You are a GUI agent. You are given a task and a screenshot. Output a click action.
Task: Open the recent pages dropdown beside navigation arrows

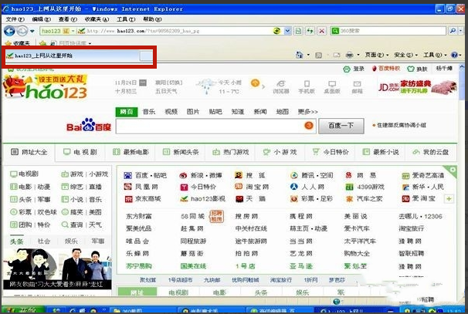coord(32,31)
